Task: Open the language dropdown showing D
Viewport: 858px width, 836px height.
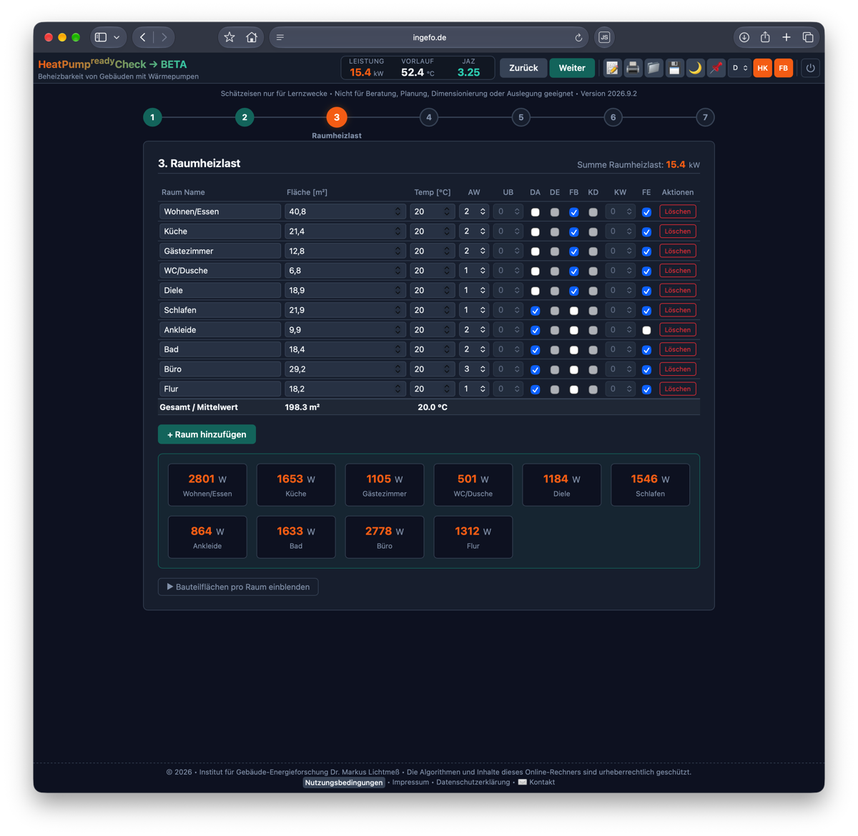Action: 739,68
